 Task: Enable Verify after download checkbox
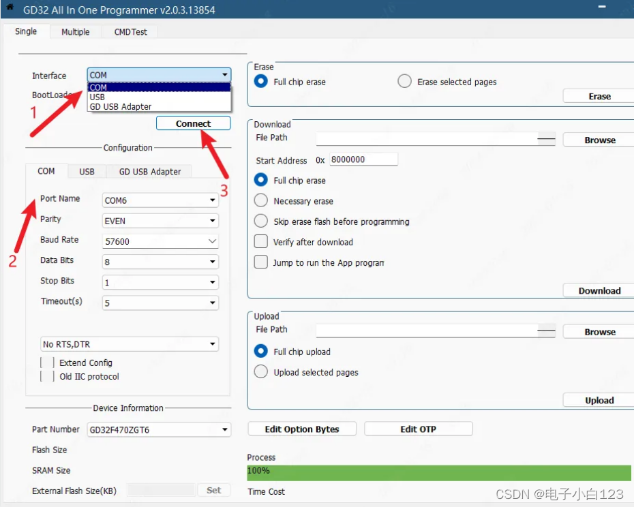click(x=261, y=241)
